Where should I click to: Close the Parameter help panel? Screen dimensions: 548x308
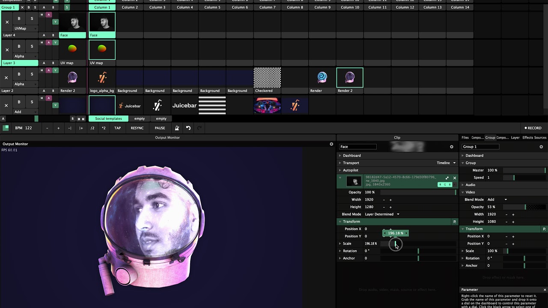545,290
